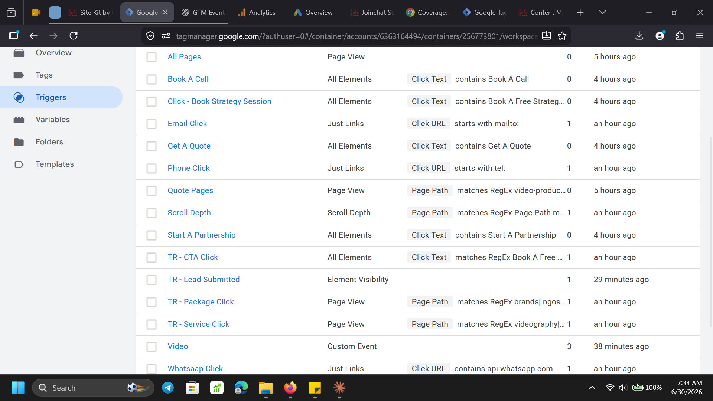Image resolution: width=713 pixels, height=401 pixels.
Task: Open the Firefox account icon
Action: tap(660, 36)
